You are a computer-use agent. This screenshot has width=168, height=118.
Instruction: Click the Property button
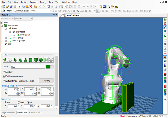46,80
